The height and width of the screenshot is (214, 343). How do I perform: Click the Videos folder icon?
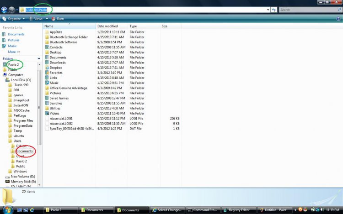[x=47, y=114]
